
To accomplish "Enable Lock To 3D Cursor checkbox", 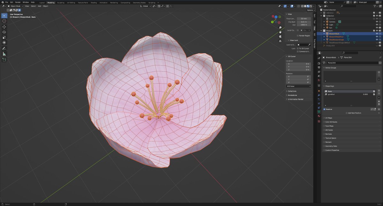I will point(298,48).
